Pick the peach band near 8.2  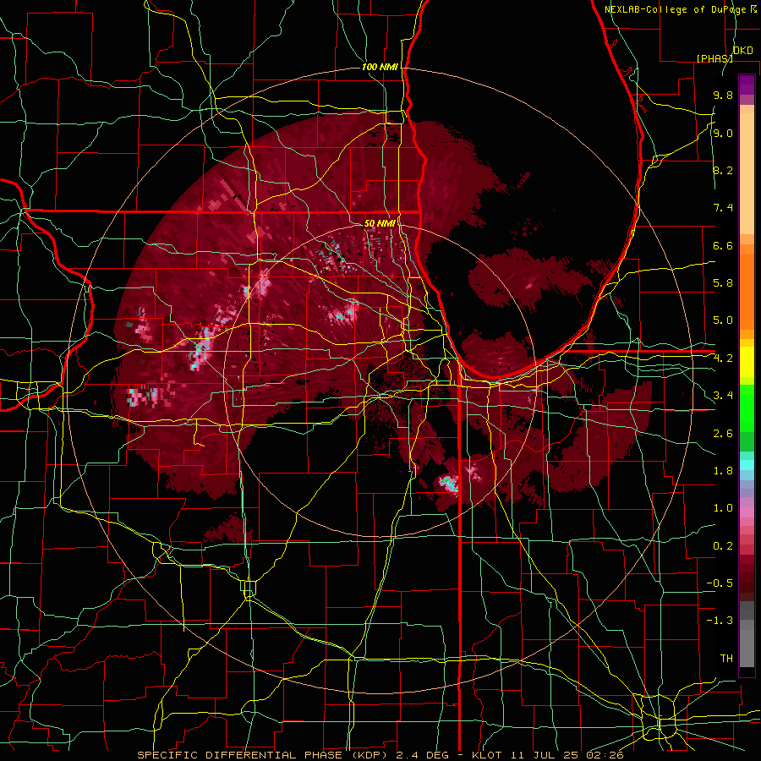[x=747, y=173]
